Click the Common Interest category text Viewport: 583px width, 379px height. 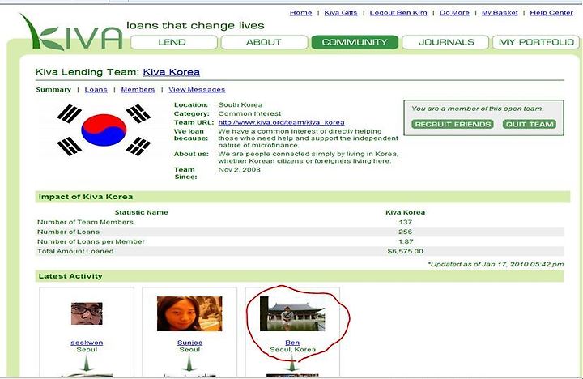249,113
